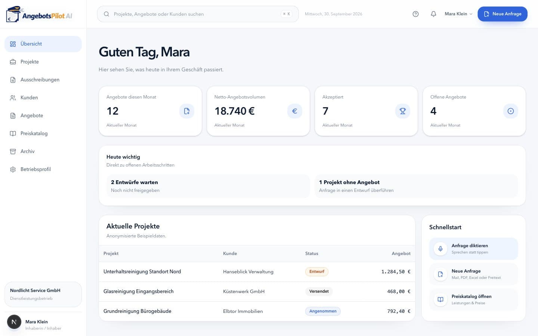Click Anfrage diktieren quick start
Image resolution: width=538 pixels, height=336 pixels.
click(473, 249)
